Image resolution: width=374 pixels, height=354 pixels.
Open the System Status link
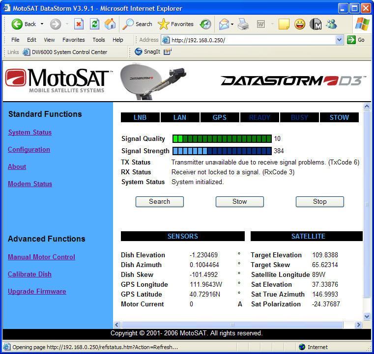(30, 132)
